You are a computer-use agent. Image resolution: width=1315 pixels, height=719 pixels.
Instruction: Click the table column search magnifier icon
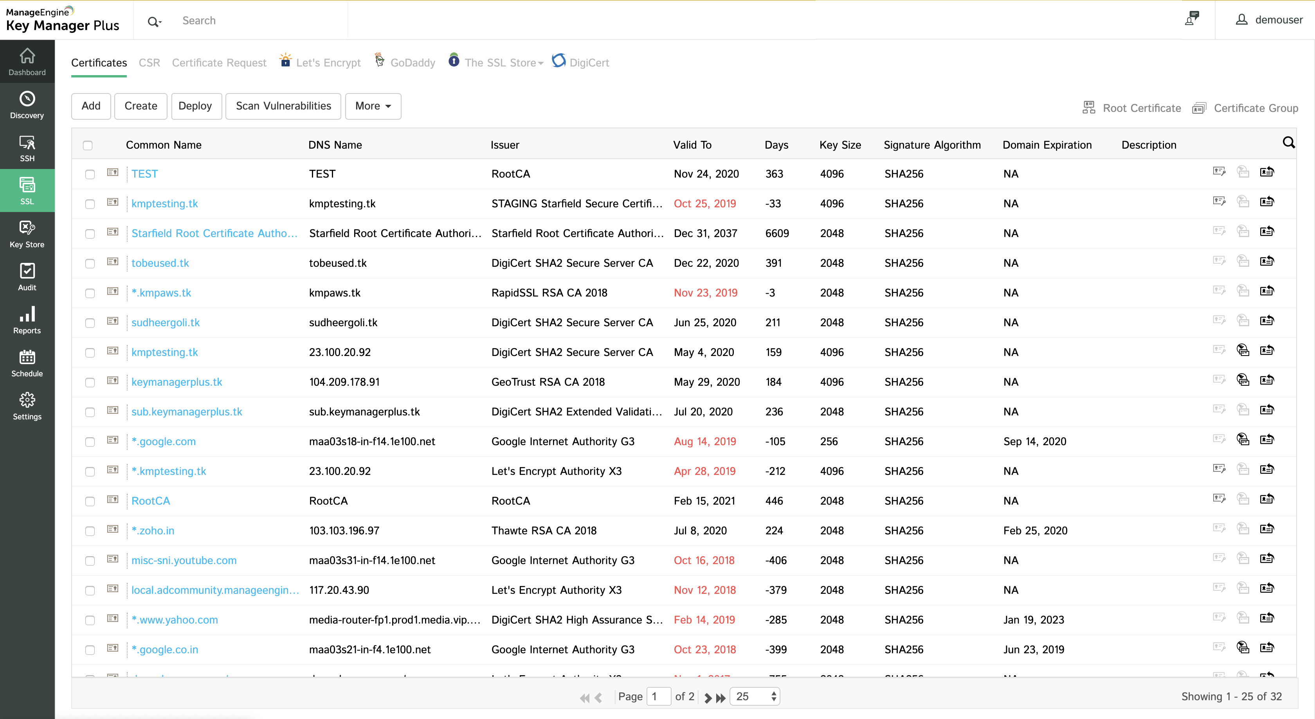[x=1288, y=143]
